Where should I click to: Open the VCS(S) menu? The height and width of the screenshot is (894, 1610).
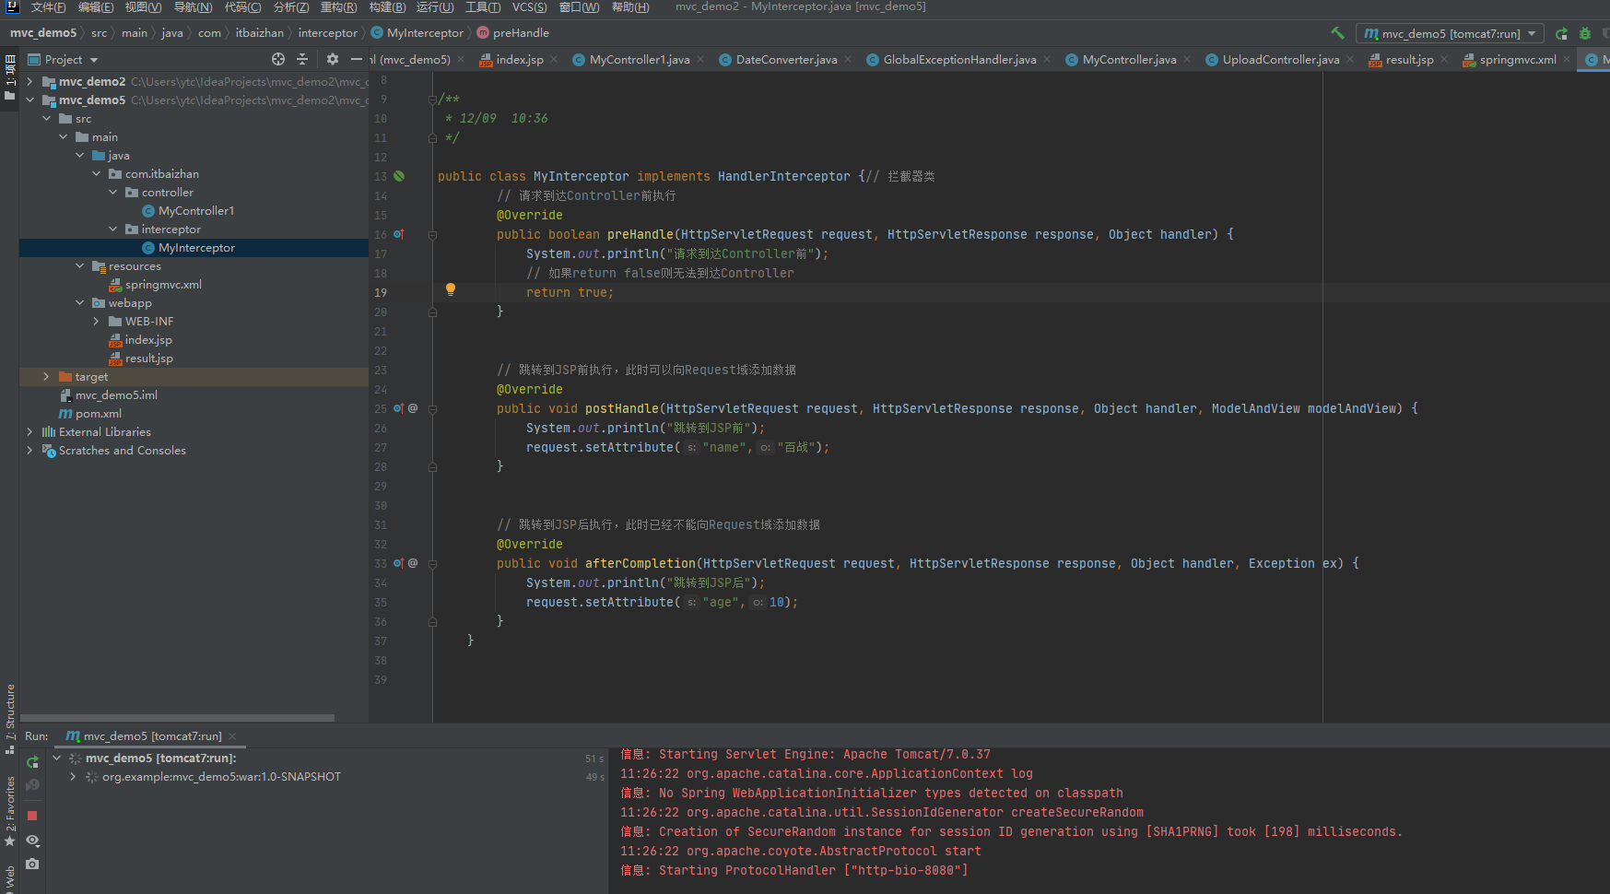pyautogui.click(x=530, y=7)
